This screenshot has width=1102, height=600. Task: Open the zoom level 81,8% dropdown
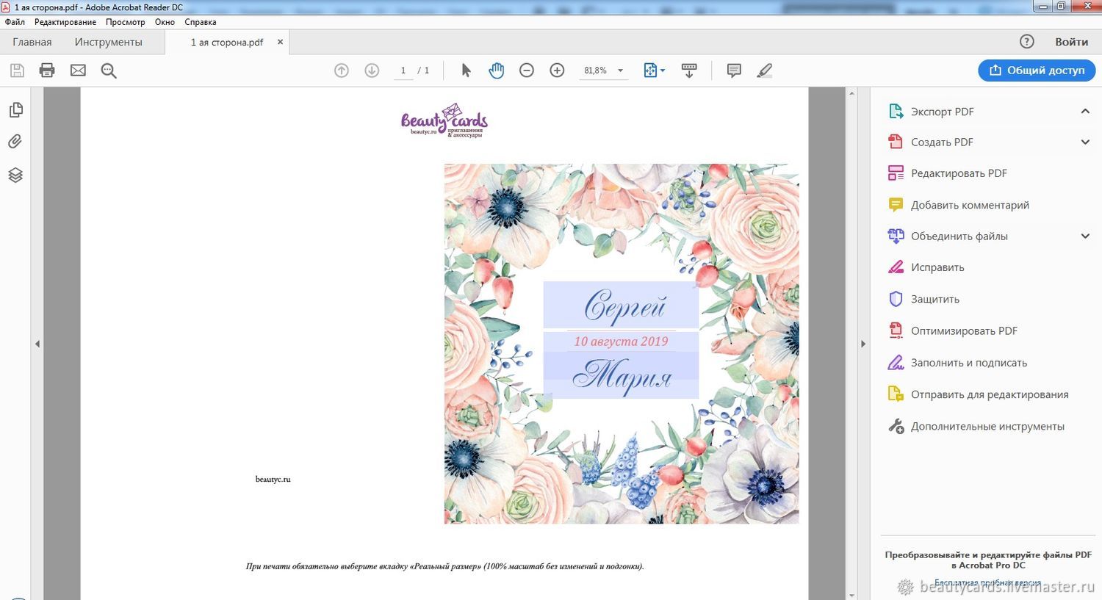click(620, 71)
